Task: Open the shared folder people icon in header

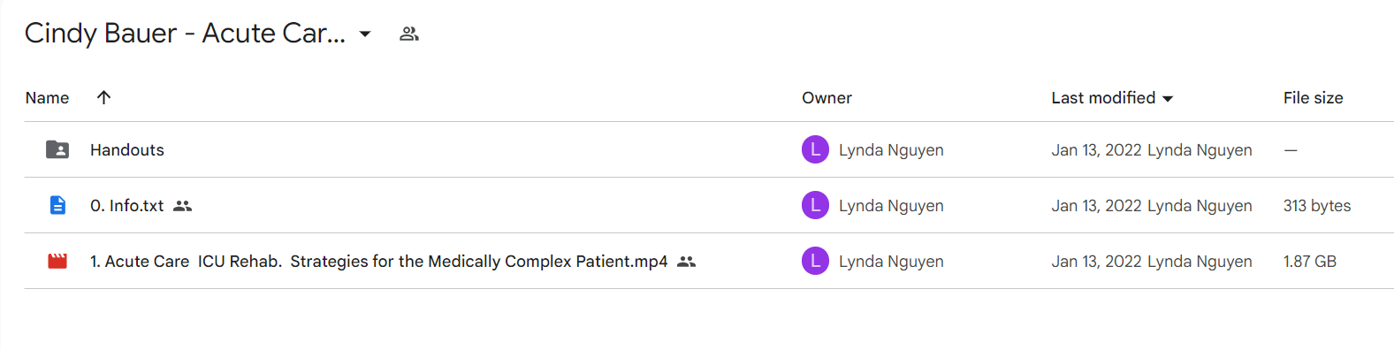Action: click(x=408, y=34)
